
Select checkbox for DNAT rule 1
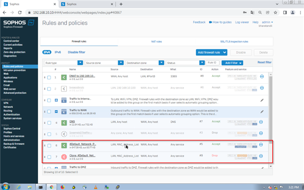49,78
